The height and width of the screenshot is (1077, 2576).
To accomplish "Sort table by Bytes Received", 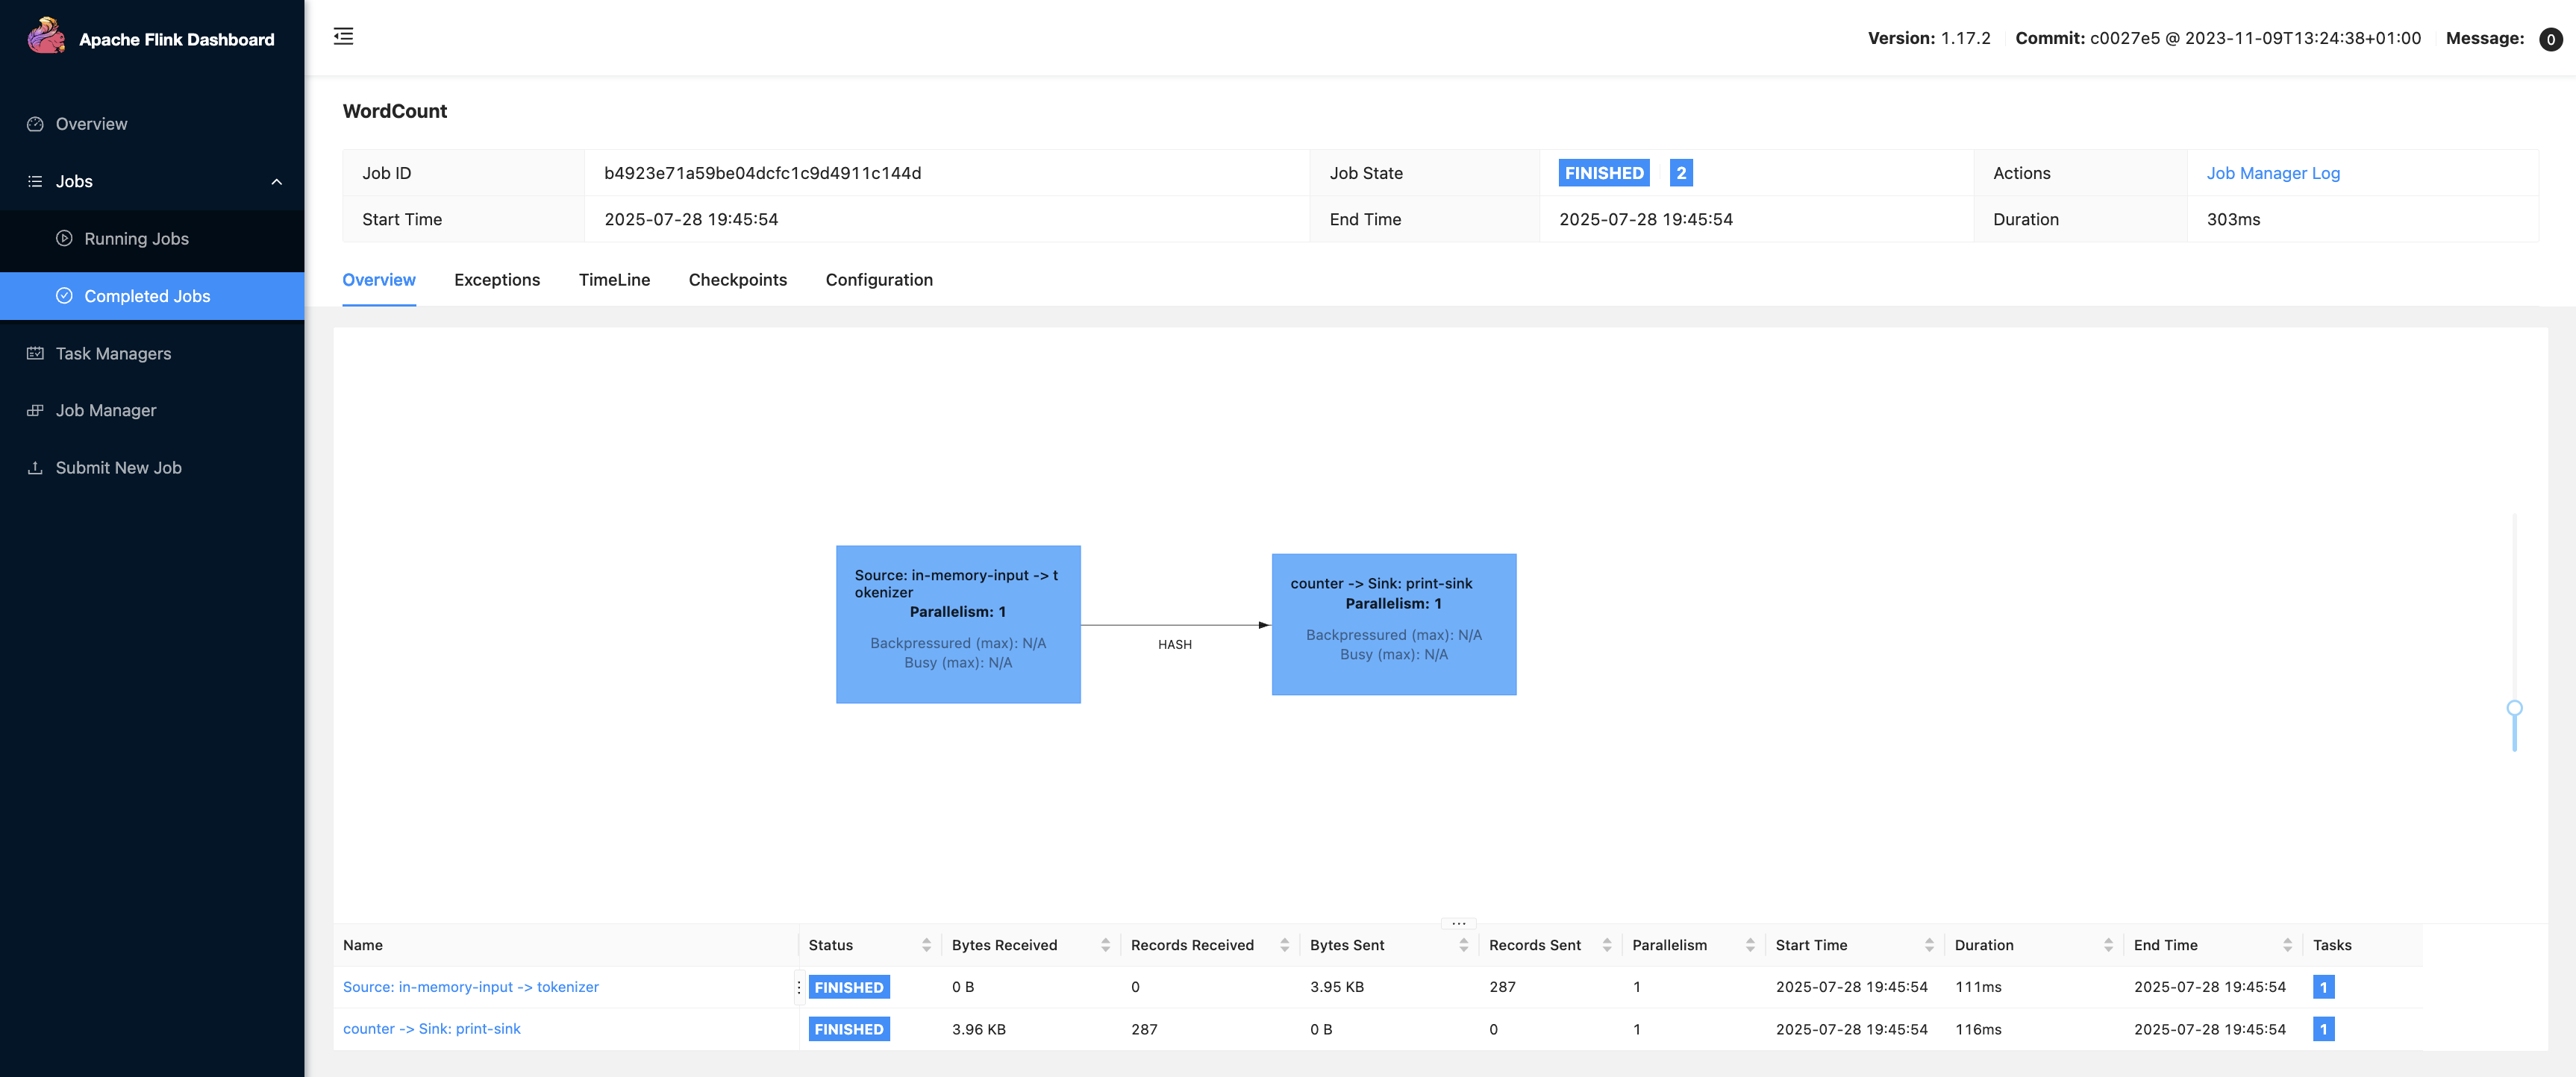I will 1105,945.
